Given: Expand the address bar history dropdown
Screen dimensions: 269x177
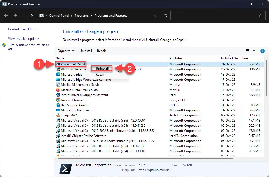Looking at the screenshot, I should (x=155, y=16).
